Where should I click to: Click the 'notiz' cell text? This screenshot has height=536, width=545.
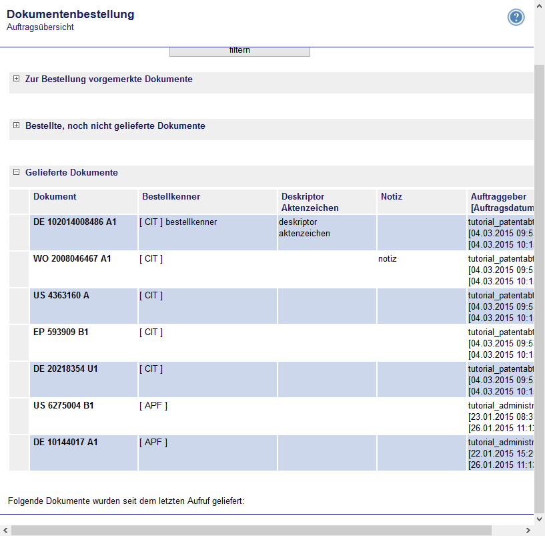387,259
